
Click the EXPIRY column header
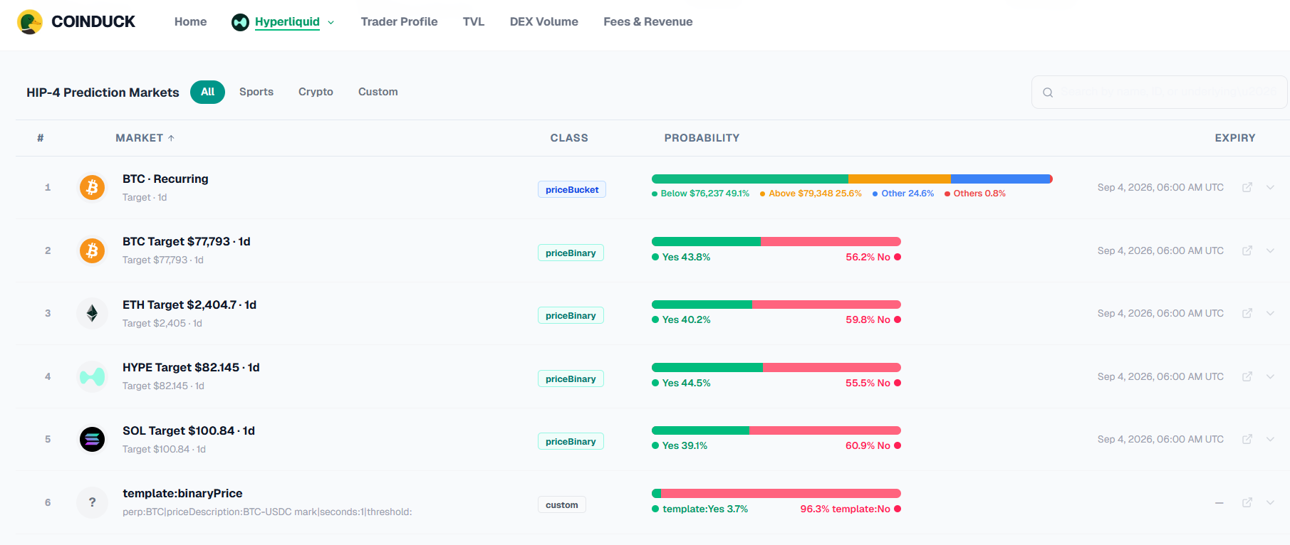[x=1235, y=138]
